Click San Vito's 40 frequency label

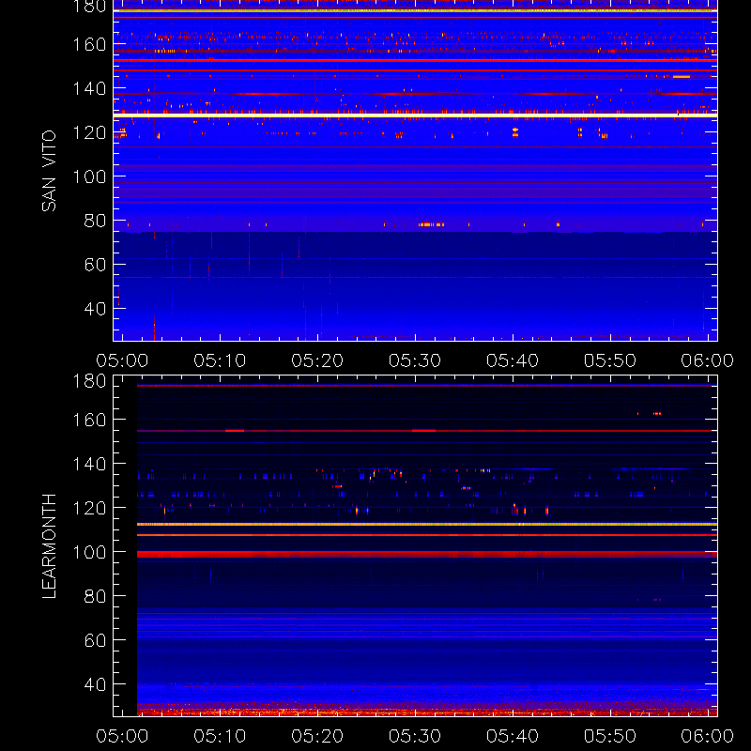95,309
